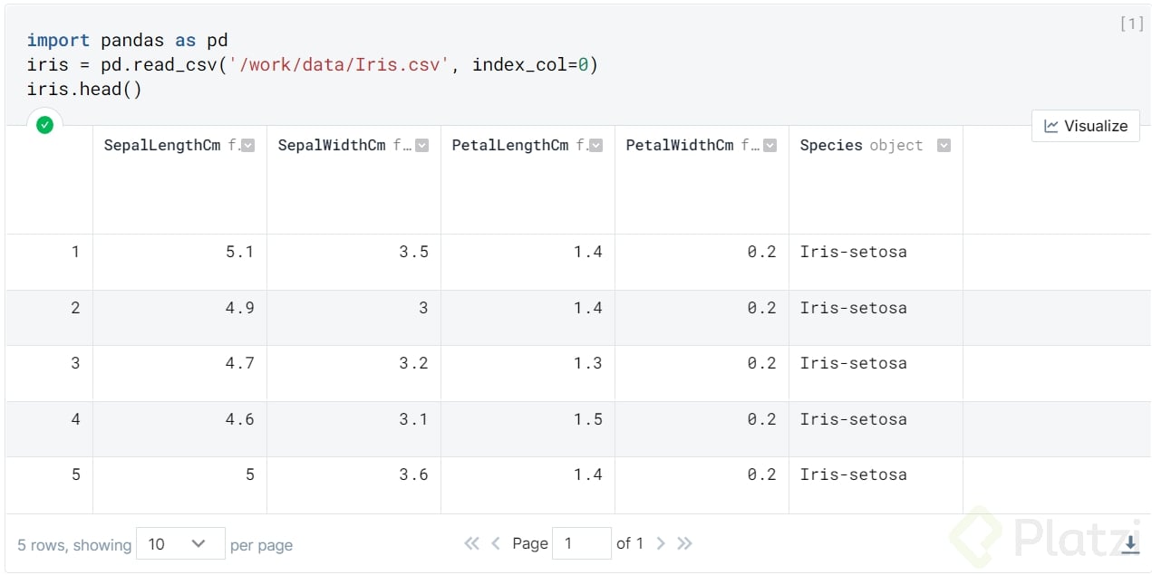Open the SepalWidthCm column dropdown menu

click(x=421, y=146)
